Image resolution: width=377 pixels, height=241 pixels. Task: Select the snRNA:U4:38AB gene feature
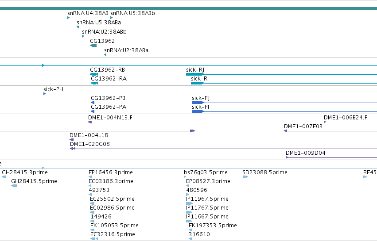pyautogui.click(x=69, y=18)
